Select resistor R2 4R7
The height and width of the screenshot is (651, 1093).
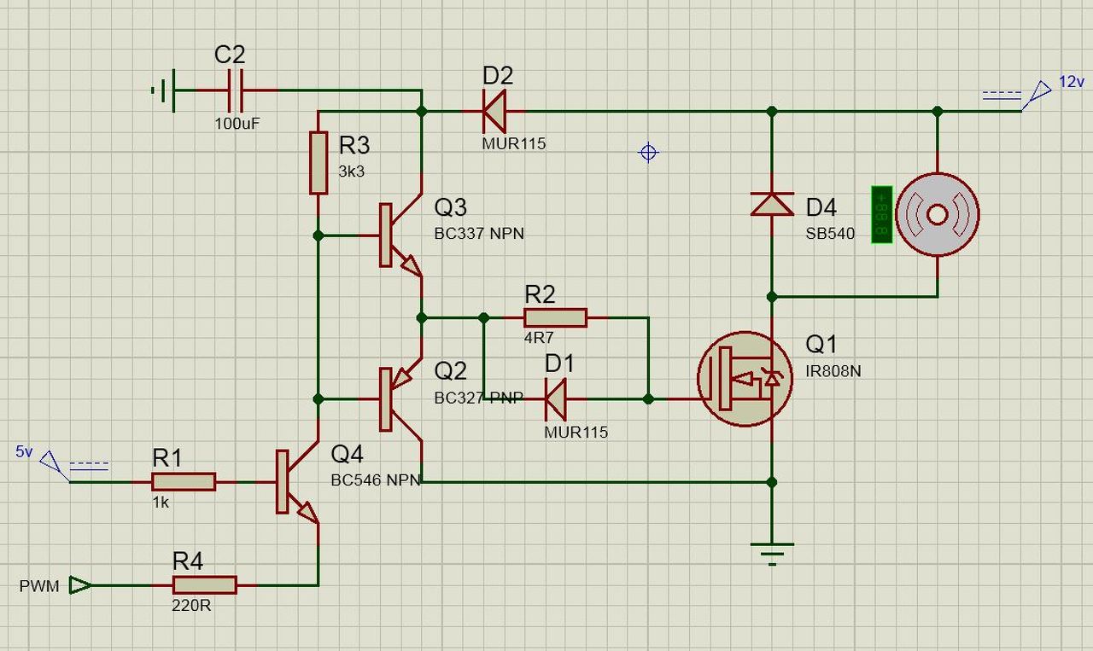(556, 317)
